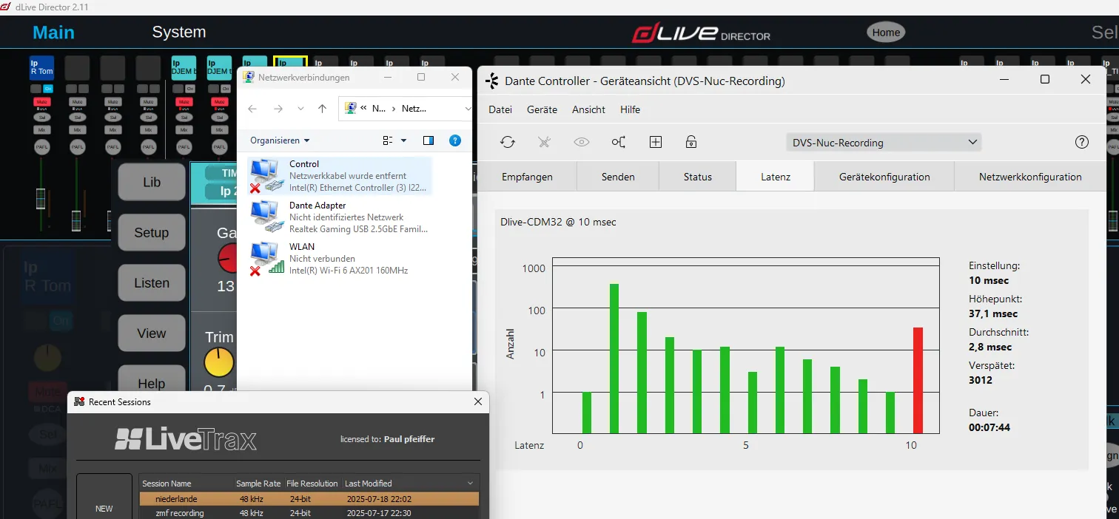1119x519 pixels.
Task: Open the Geräte menu
Action: (542, 109)
